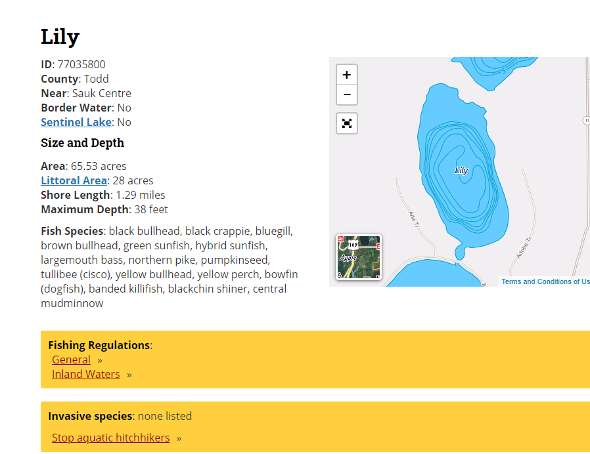Open Inland Waters regulations link
Image resolution: width=590 pixels, height=454 pixels.
click(85, 374)
